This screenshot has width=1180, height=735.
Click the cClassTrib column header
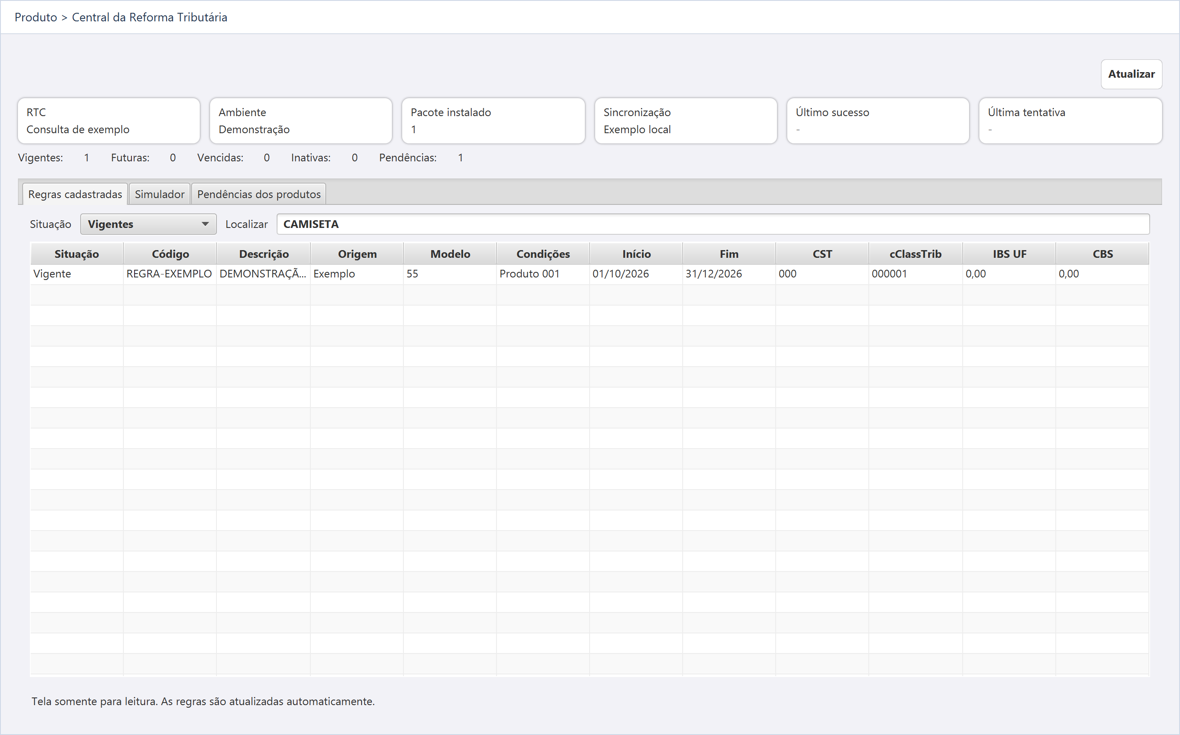click(x=915, y=254)
